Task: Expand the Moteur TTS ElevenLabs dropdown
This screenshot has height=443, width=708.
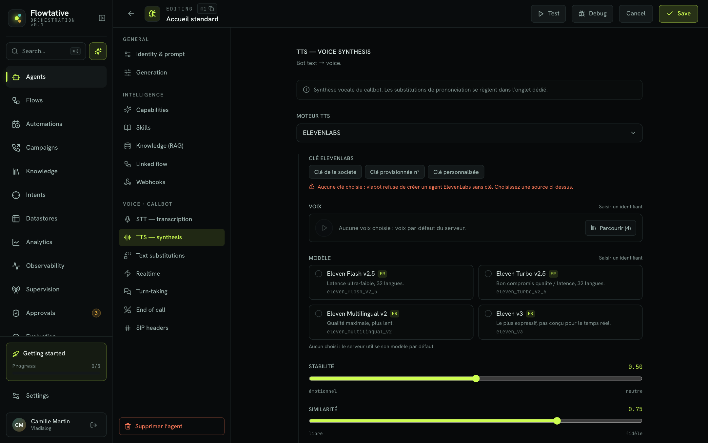Action: click(x=469, y=133)
